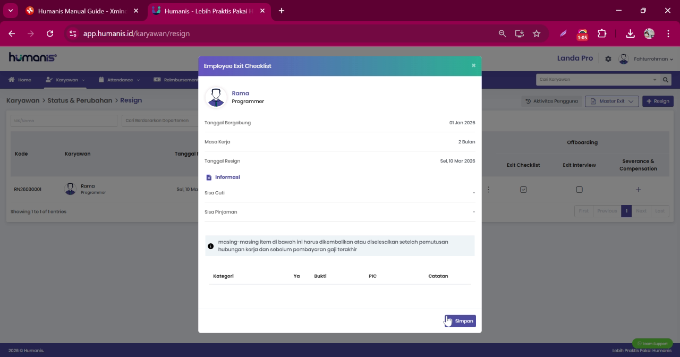Screen dimensions: 680x357
Task: Open Aktivitas Pengguna history
Action: click(x=551, y=101)
